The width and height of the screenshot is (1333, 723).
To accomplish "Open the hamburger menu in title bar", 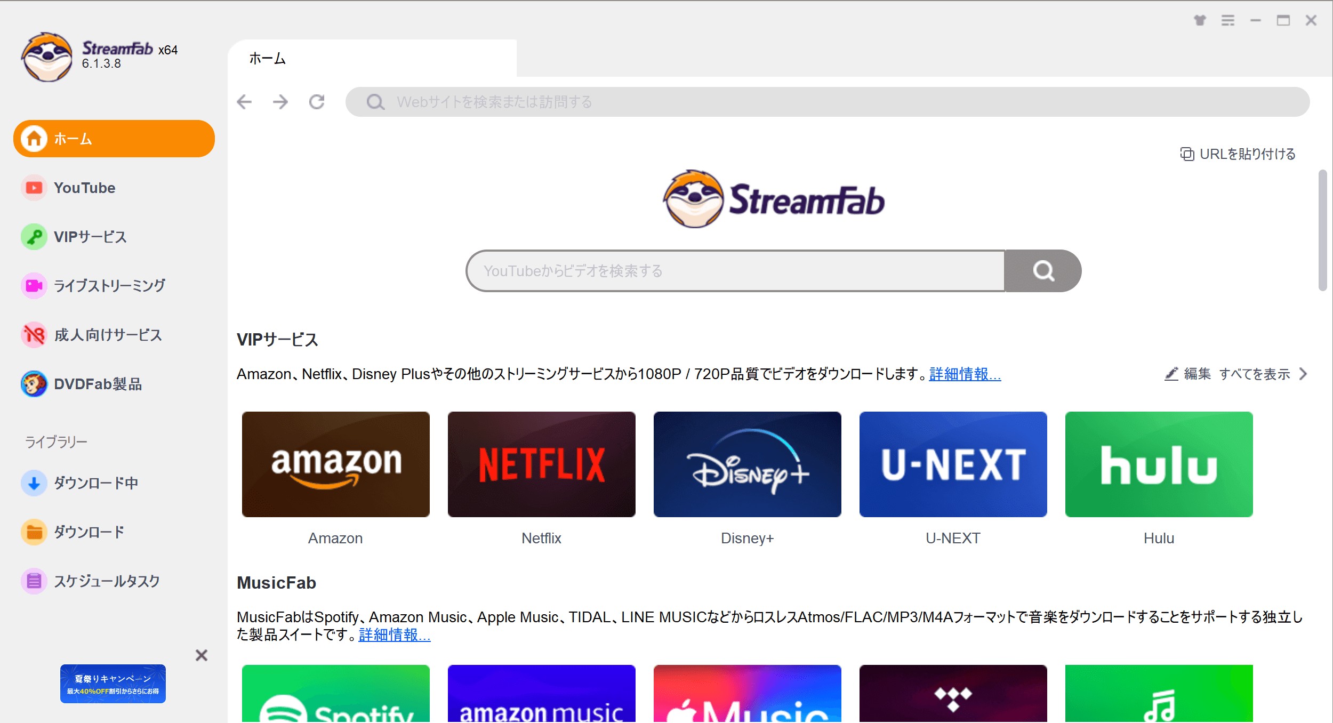I will pos(1228,20).
